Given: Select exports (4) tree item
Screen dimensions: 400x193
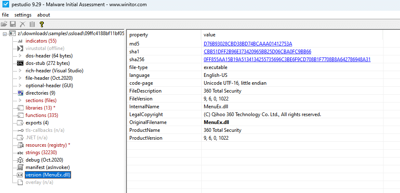Looking at the screenshot, I should (x=37, y=123).
